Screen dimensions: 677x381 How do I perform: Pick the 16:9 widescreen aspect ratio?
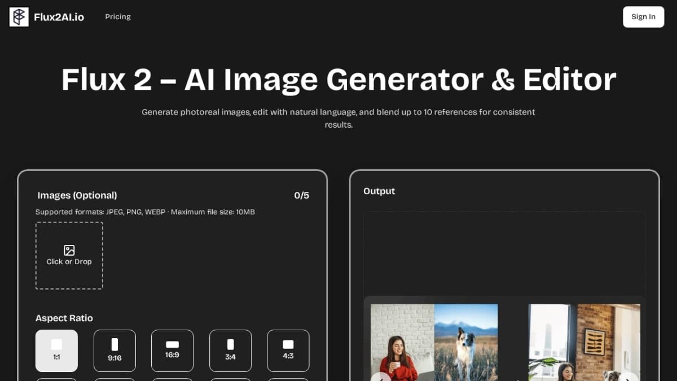pos(172,351)
